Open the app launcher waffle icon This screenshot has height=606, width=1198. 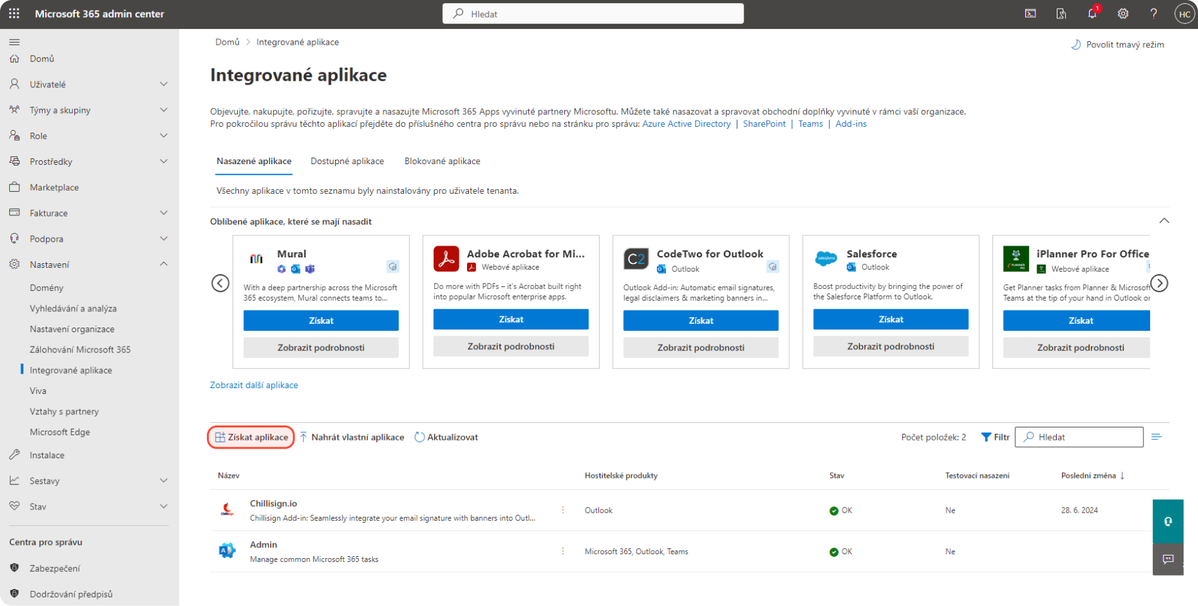[14, 14]
